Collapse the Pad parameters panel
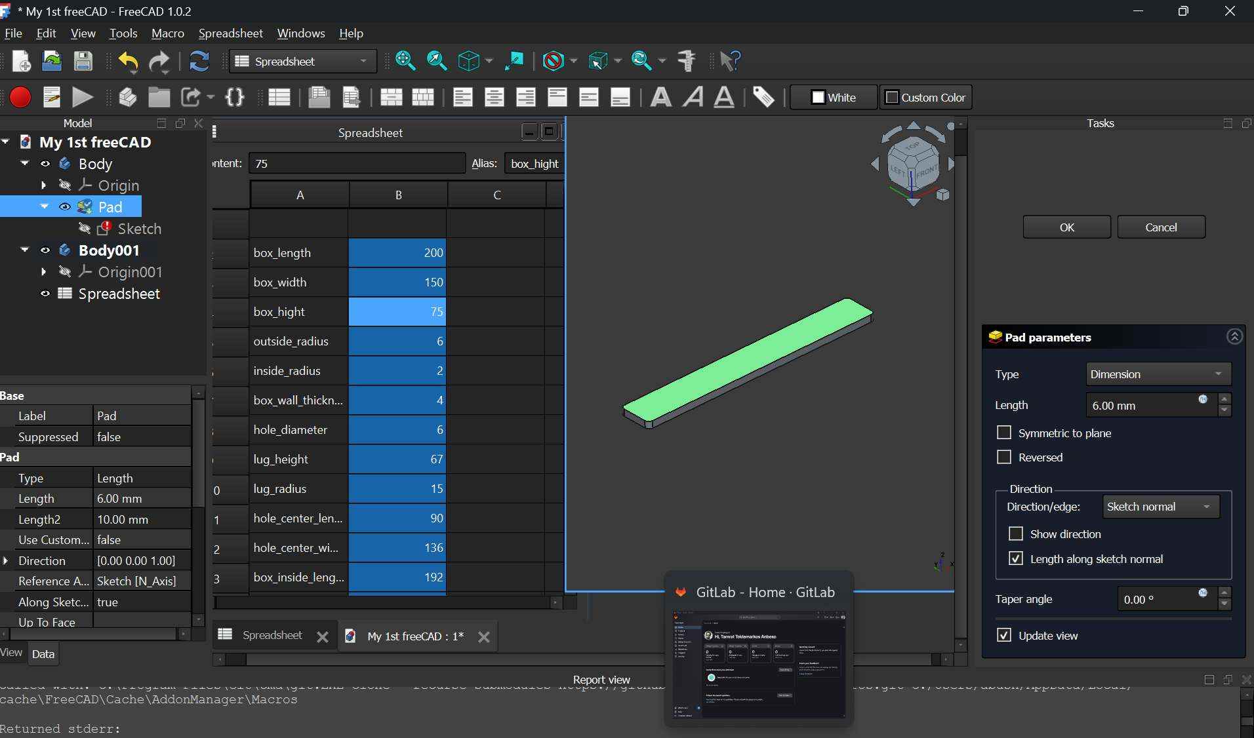Image resolution: width=1254 pixels, height=738 pixels. pyautogui.click(x=1234, y=337)
